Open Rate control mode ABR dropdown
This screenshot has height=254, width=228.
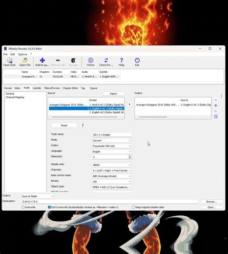[x=112, y=176]
